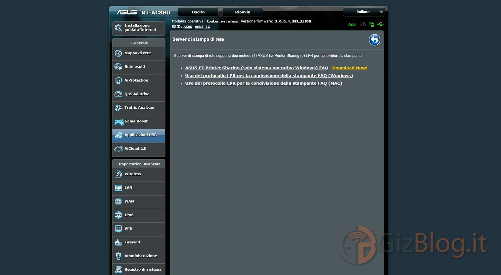Click the Rete ospiti icon
501x275 pixels.
point(118,67)
